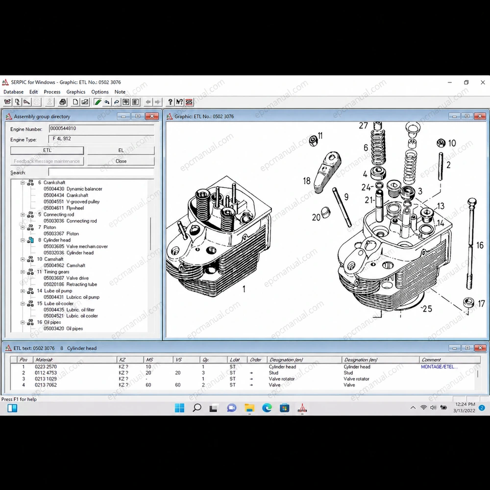Click the ETL button
Image resolution: width=490 pixels, height=490 pixels.
tap(47, 150)
